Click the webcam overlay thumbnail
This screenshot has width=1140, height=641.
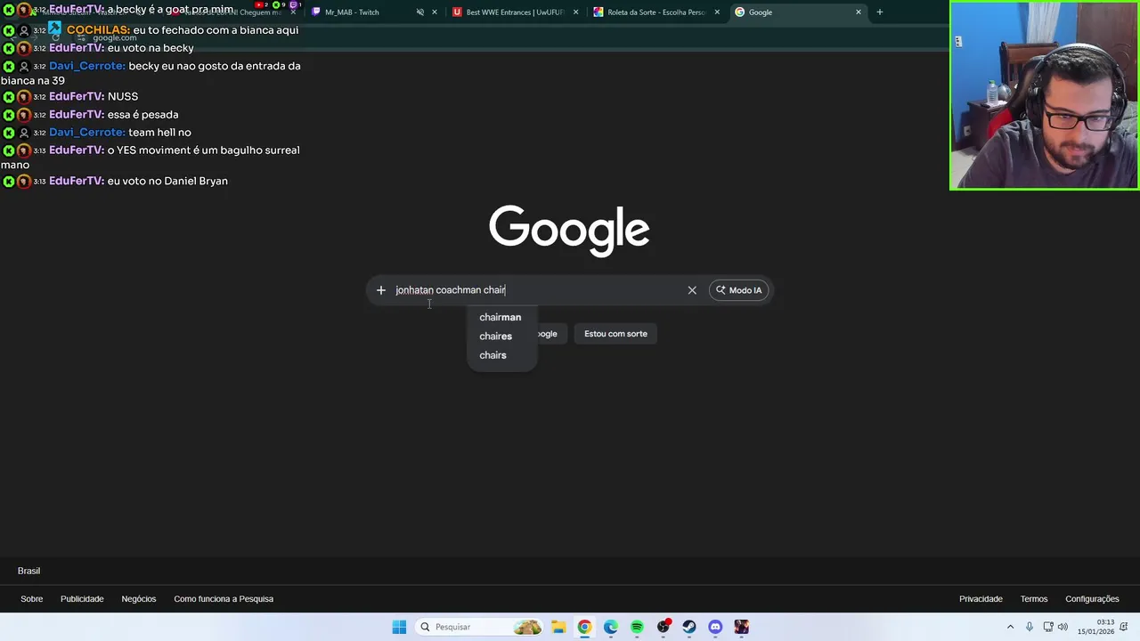[1044, 95]
